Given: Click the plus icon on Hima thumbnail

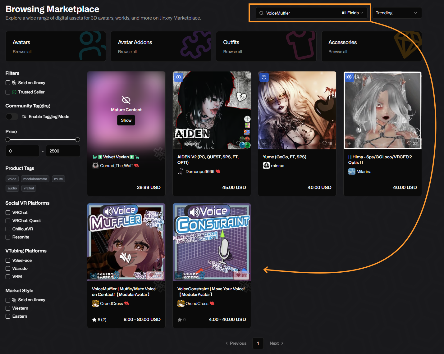Looking at the screenshot, I should (x=350, y=143).
